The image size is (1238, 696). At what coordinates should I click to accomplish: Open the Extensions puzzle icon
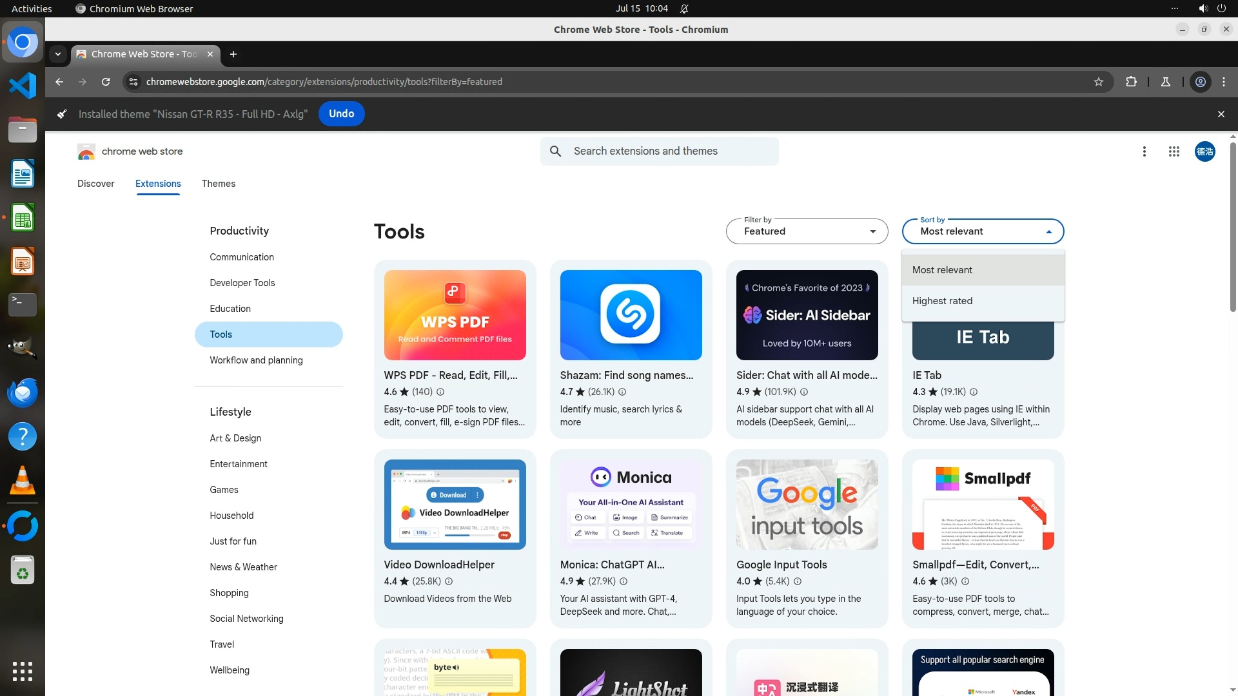[x=1131, y=82]
